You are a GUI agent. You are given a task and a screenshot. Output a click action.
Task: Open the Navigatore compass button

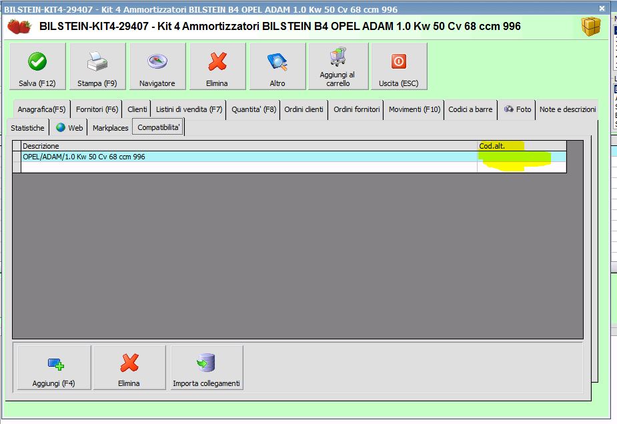(157, 66)
